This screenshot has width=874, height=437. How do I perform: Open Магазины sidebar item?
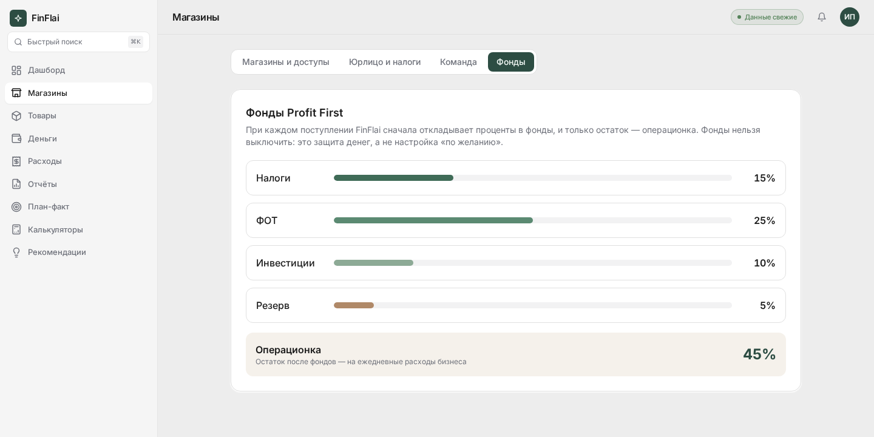tap(78, 93)
